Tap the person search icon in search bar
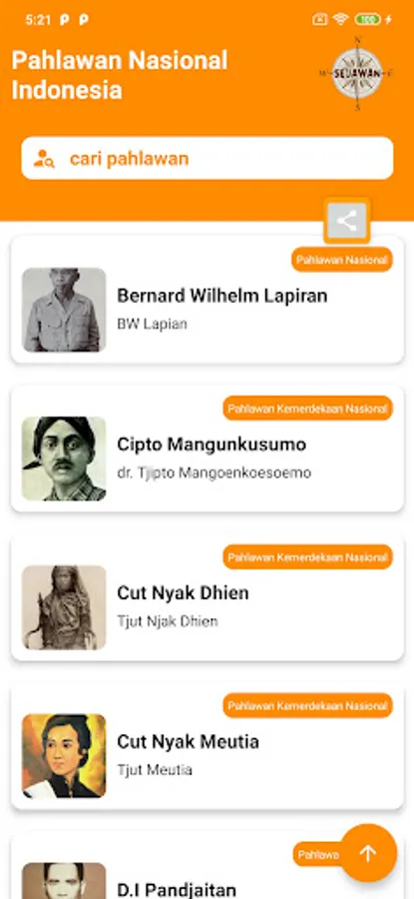Image resolution: width=414 pixels, height=899 pixels. (44, 158)
